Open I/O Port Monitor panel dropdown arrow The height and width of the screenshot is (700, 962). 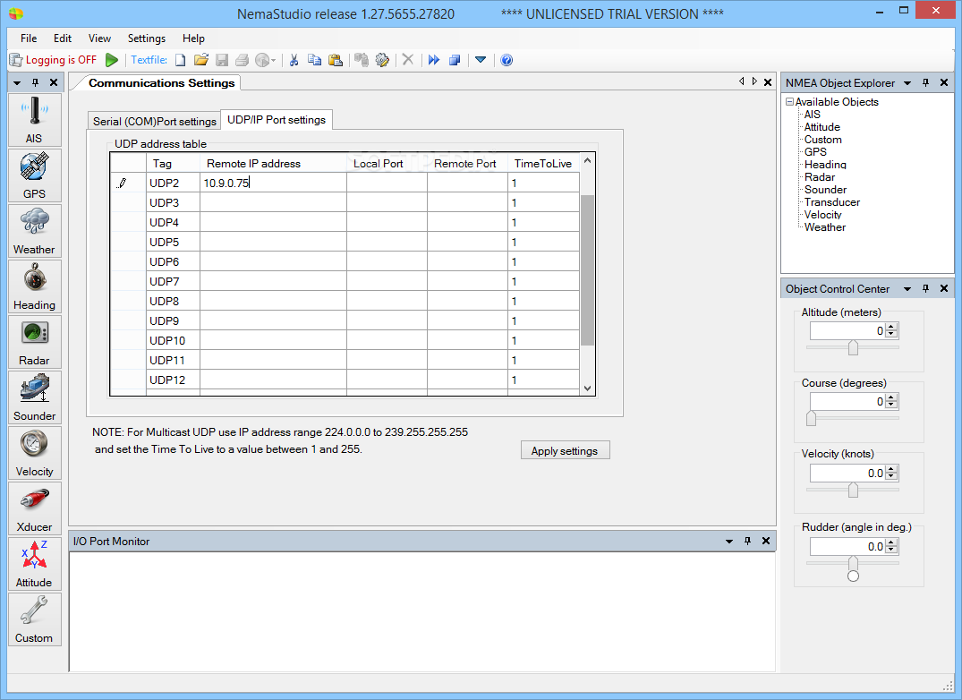(729, 541)
